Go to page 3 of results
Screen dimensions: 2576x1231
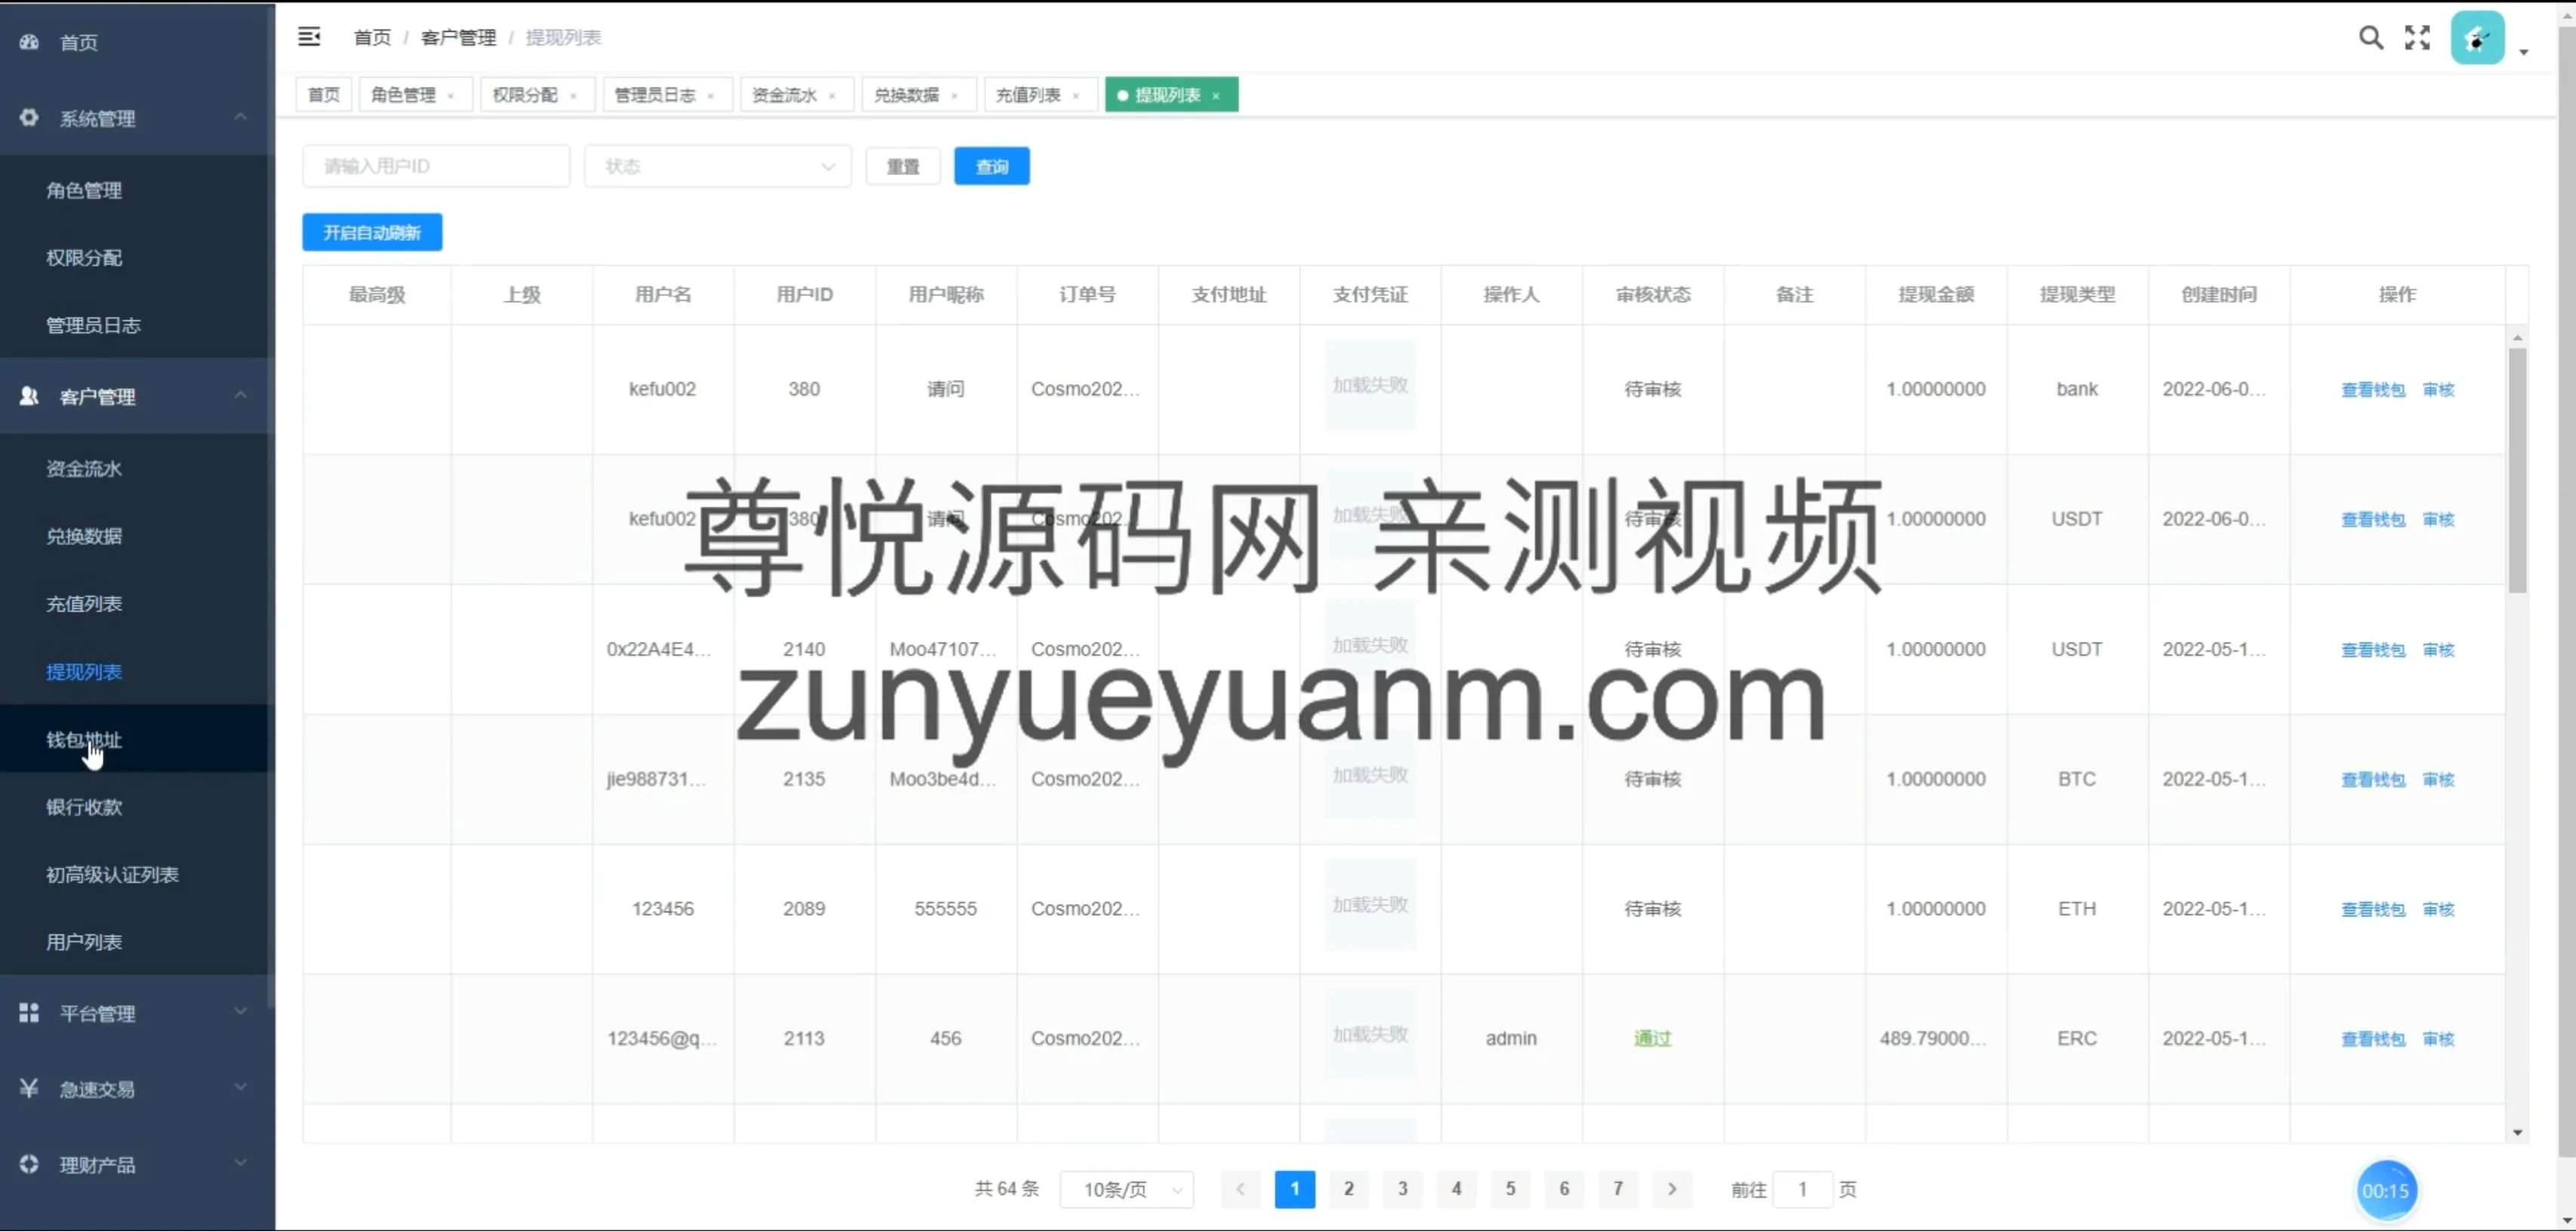click(1402, 1189)
